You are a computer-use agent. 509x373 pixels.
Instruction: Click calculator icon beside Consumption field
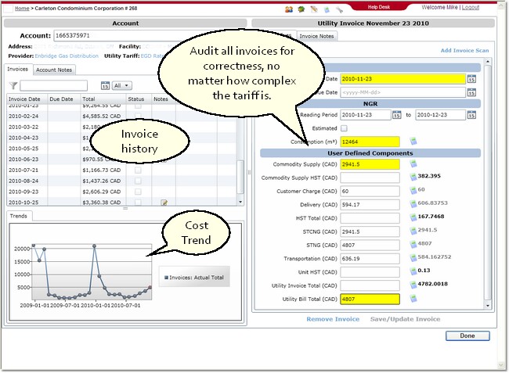tap(413, 141)
